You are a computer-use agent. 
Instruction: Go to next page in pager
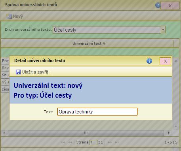tap(110, 142)
